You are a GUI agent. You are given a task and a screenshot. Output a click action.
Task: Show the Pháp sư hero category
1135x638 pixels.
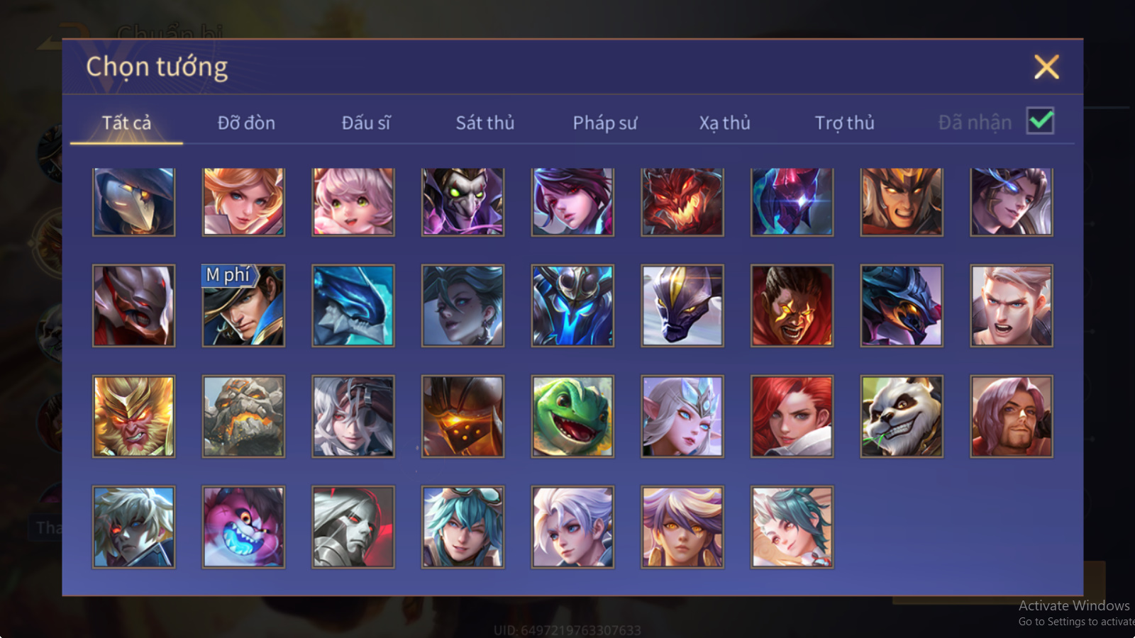pos(605,123)
